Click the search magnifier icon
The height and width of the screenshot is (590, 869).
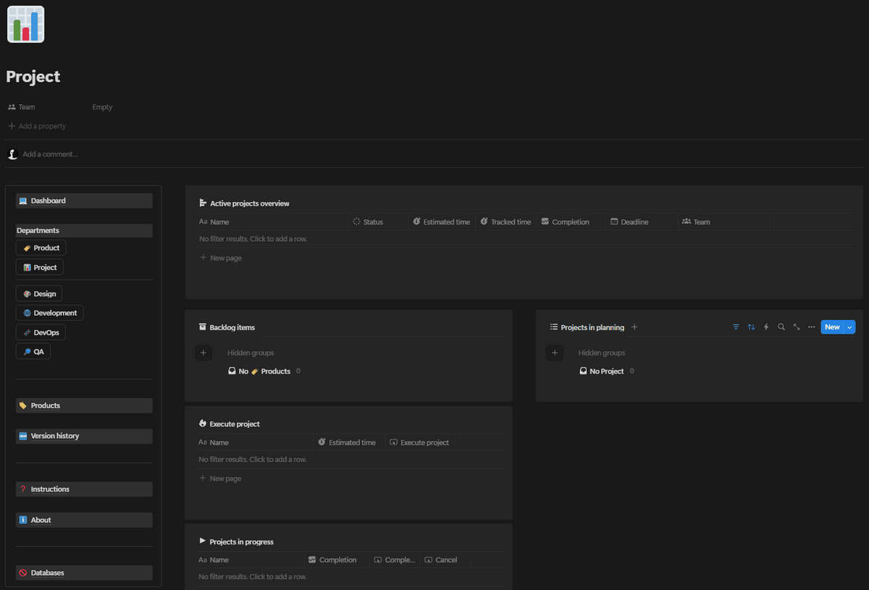(781, 327)
